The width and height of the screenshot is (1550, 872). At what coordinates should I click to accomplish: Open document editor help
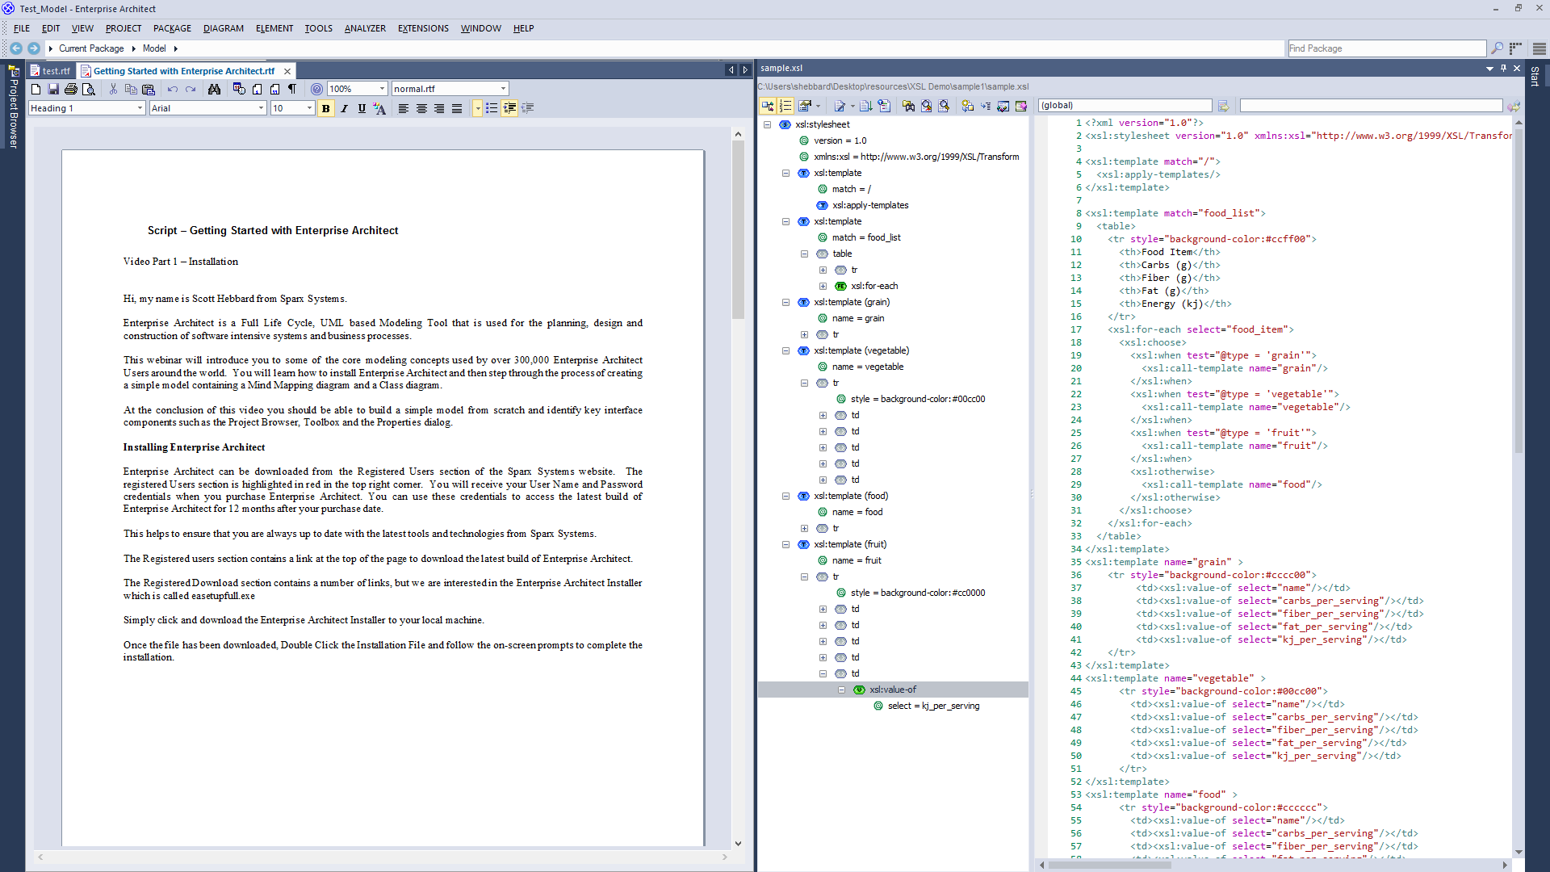point(316,89)
